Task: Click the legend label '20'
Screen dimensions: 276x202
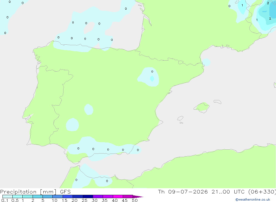Action: coord(75,200)
